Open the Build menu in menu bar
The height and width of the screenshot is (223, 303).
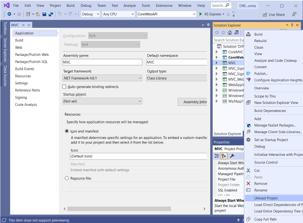click(71, 6)
